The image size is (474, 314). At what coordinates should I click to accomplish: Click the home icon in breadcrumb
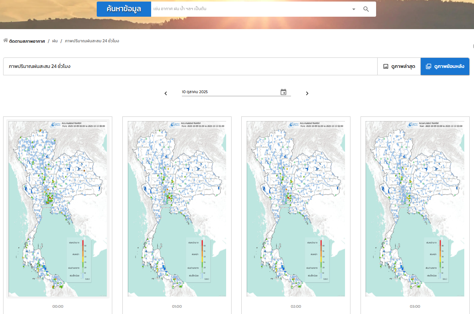click(5, 41)
